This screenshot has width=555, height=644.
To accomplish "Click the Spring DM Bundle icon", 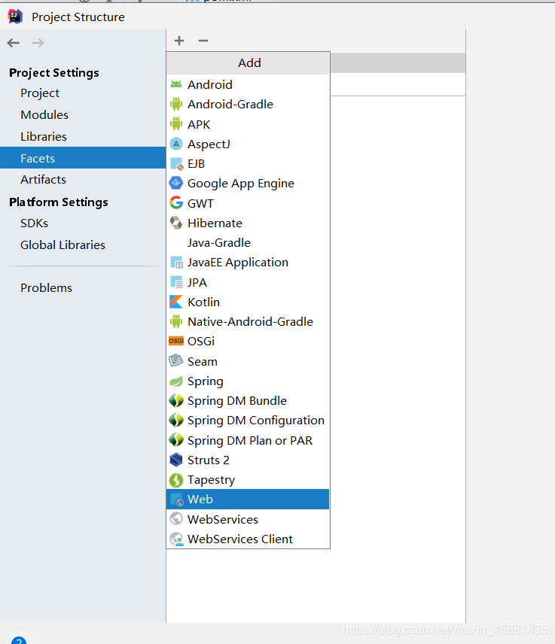I will pos(176,400).
